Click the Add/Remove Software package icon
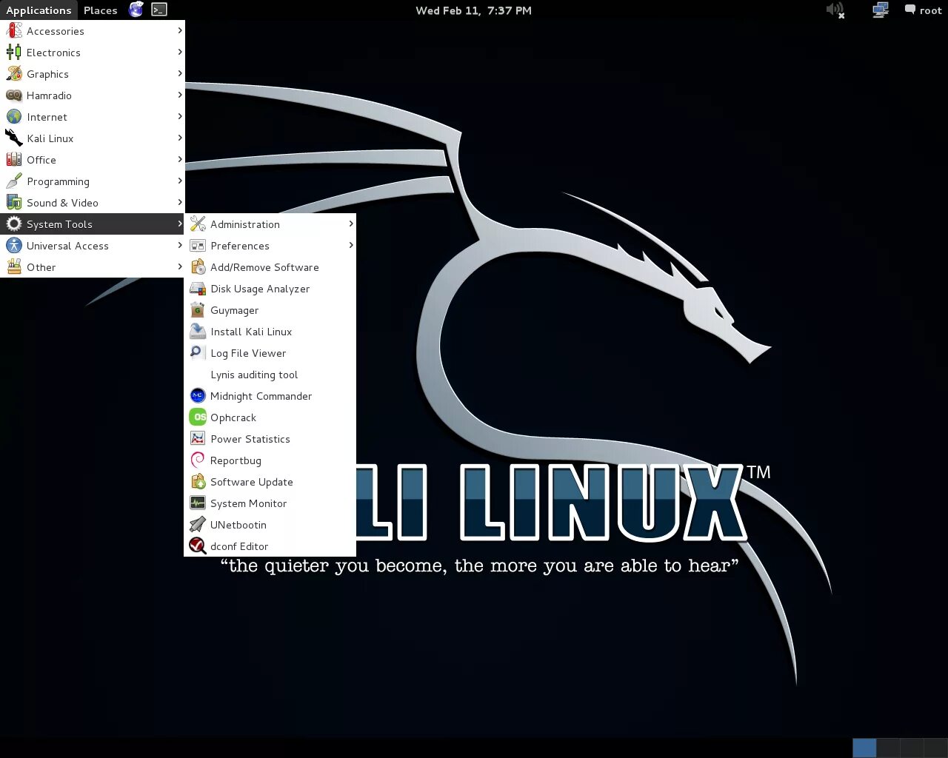Viewport: 948px width, 758px height. [198, 267]
